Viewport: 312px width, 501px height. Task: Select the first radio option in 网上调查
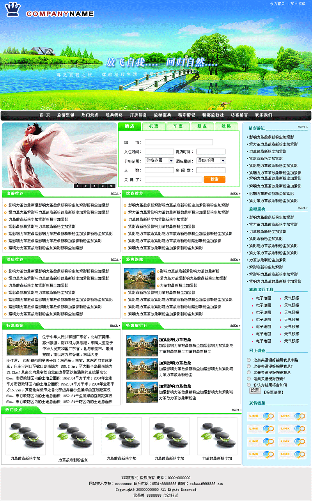click(249, 360)
